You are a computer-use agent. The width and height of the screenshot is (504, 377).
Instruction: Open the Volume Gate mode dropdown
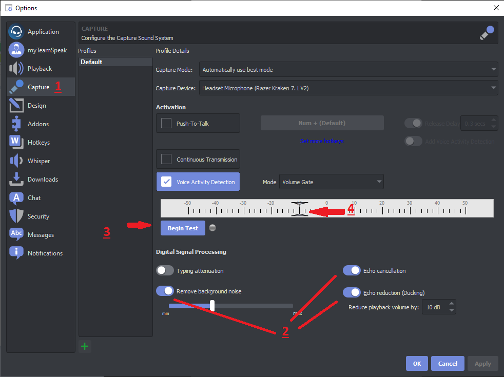pos(331,182)
